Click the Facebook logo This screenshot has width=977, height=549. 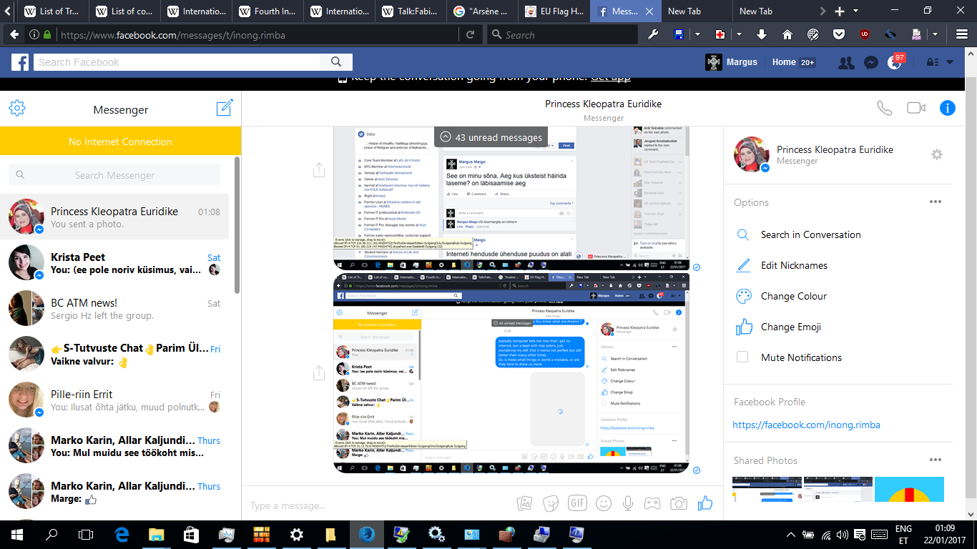(x=20, y=62)
